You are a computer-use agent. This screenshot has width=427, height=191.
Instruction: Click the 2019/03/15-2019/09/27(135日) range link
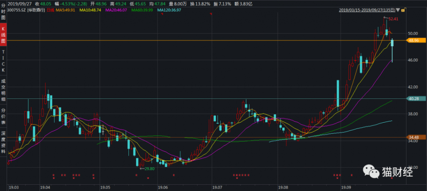pyautogui.click(x=367, y=10)
